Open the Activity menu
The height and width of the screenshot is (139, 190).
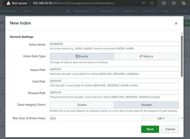[x=149, y=11]
